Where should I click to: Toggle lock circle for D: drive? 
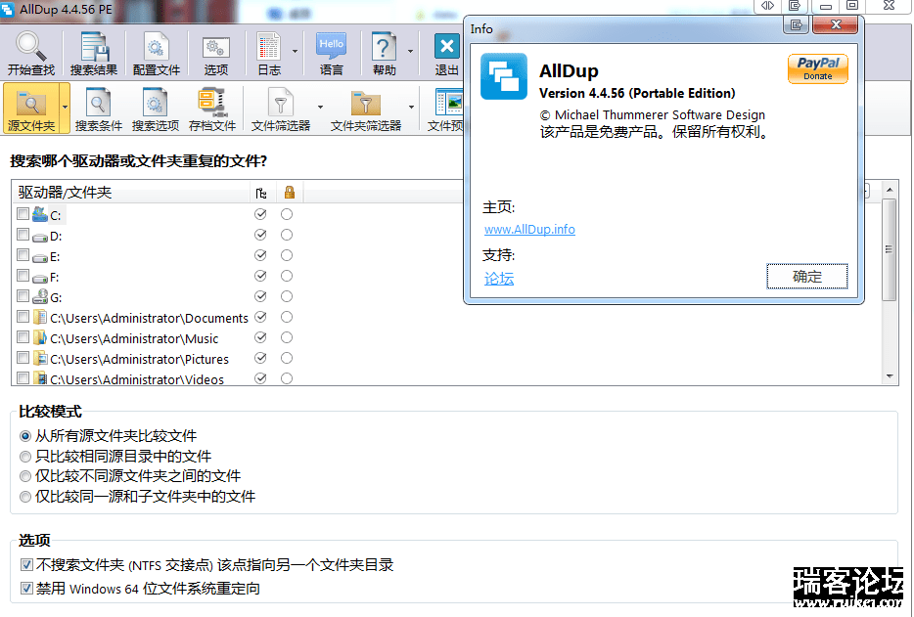click(286, 235)
